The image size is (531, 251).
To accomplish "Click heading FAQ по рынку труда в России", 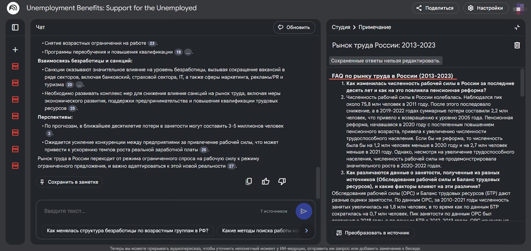I will 392,76.
